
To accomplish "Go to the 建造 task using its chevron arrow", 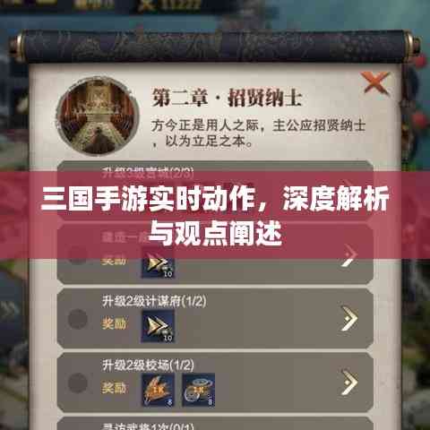I will [x=349, y=255].
